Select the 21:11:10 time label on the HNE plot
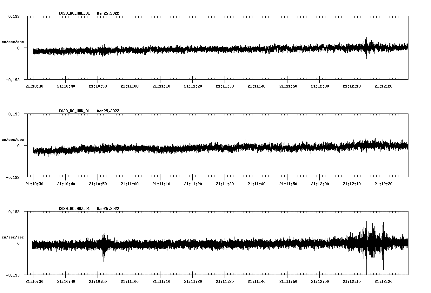 click(161, 86)
